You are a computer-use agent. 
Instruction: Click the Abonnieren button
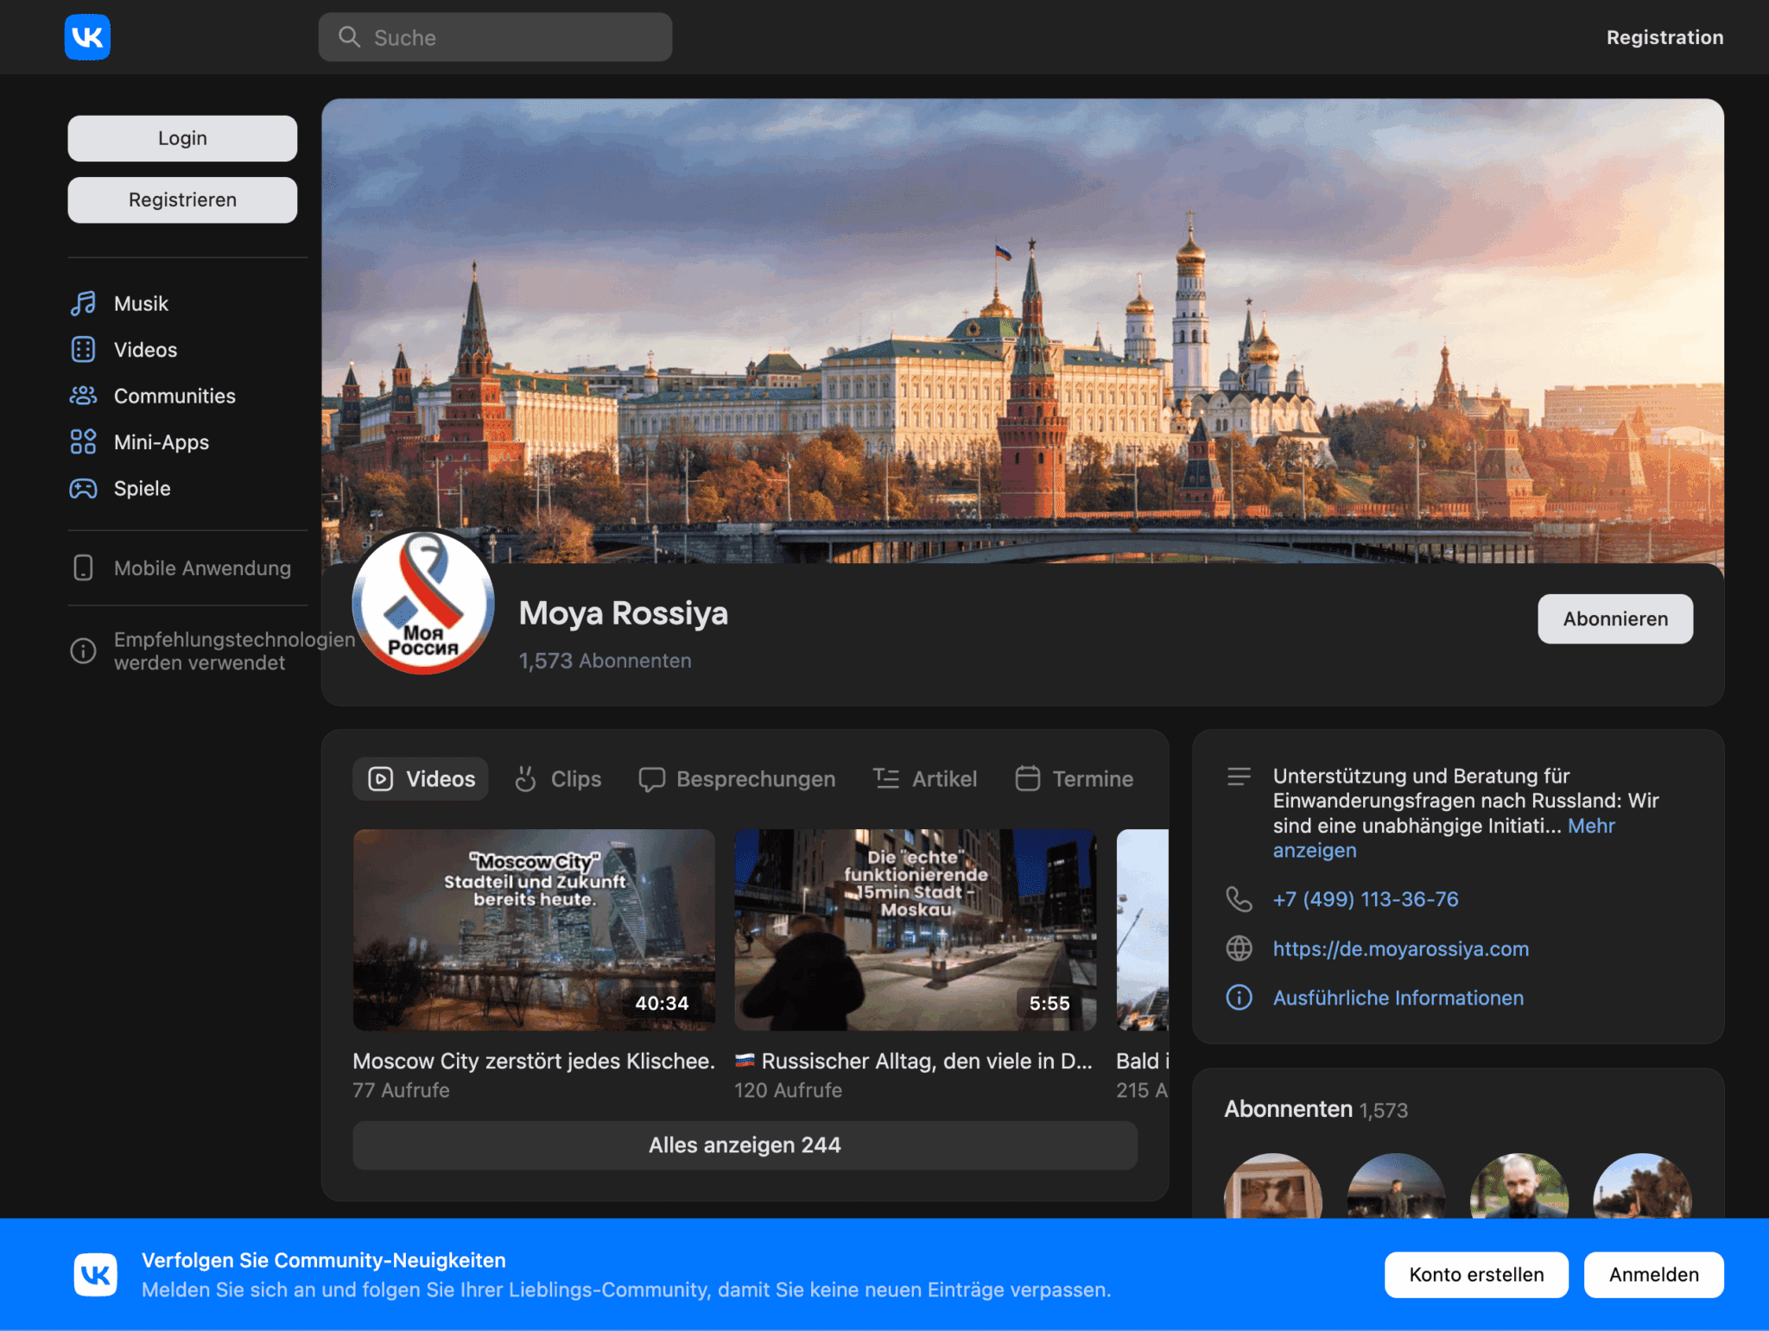[1614, 619]
